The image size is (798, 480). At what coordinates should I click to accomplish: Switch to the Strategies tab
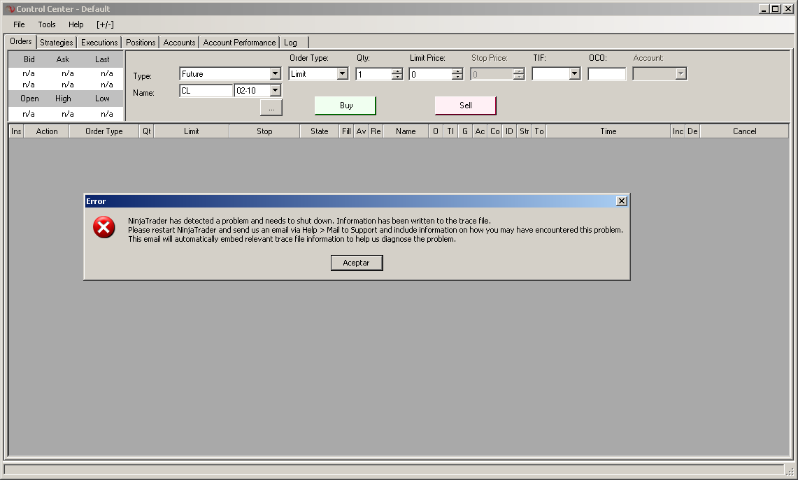[57, 43]
